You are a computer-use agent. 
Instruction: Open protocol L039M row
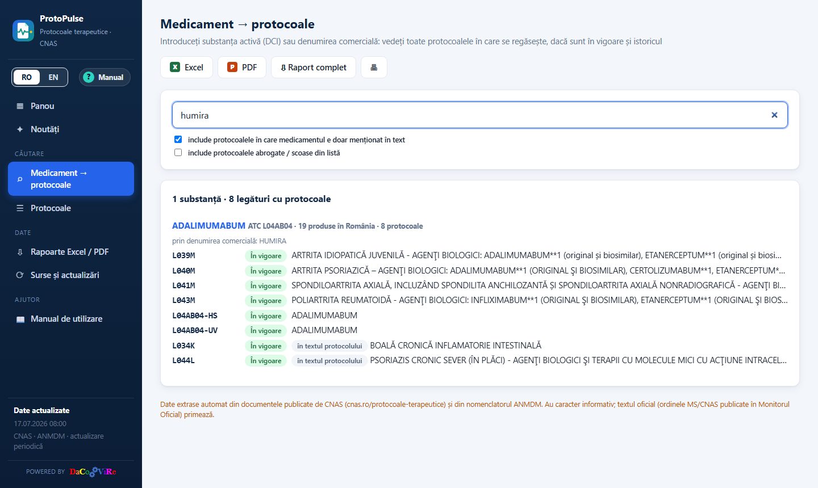click(480, 255)
